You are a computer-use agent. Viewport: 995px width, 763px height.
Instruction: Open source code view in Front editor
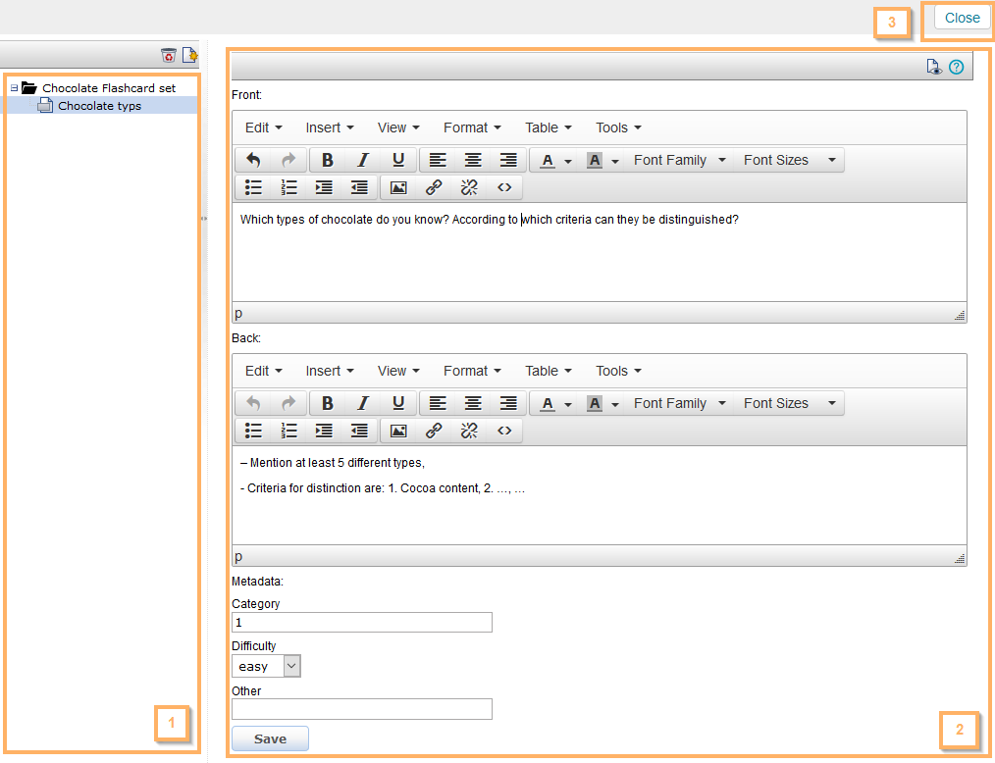pos(504,187)
